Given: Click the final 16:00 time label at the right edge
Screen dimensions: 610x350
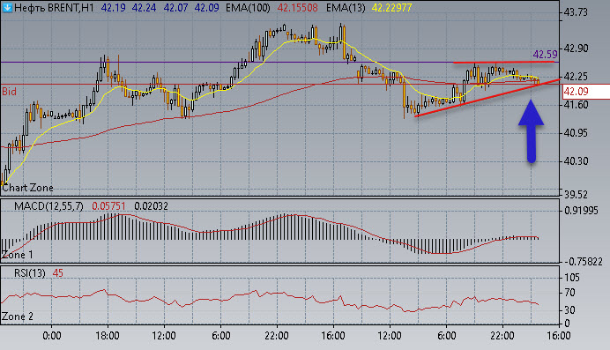Looking at the screenshot, I should 559,335.
